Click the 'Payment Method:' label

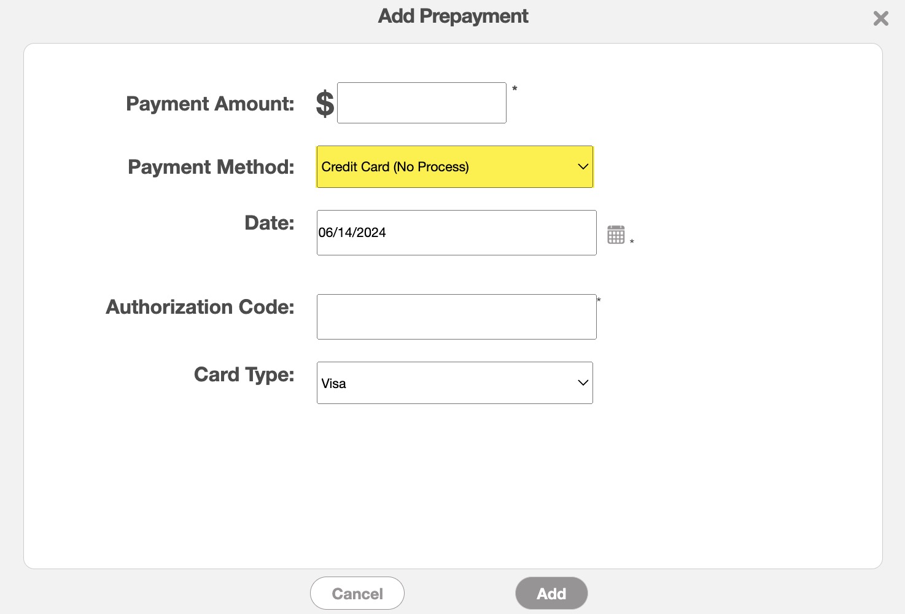[211, 167]
